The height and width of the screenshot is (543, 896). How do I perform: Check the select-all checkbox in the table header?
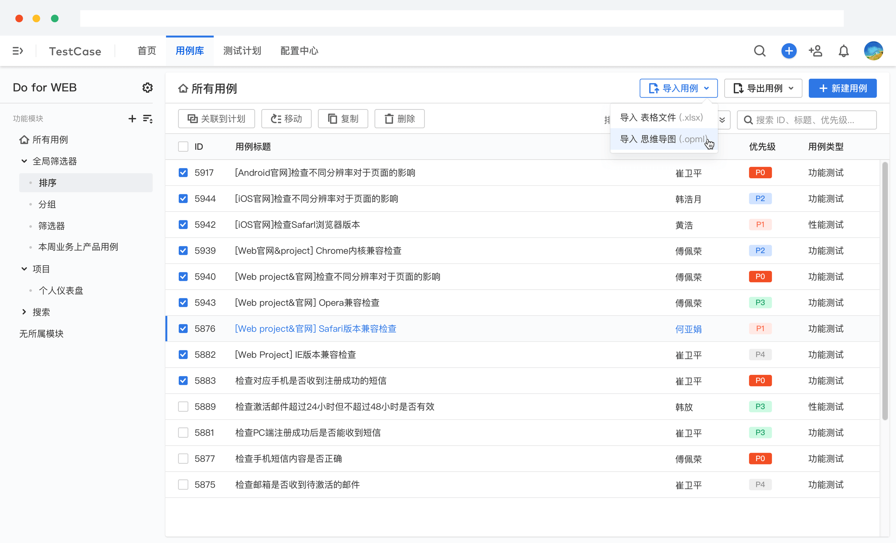[x=183, y=146]
